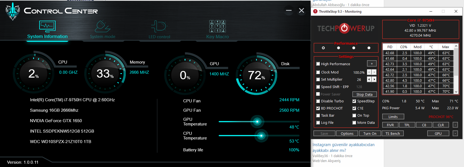Click Speed Shift EPP value 128 field
This screenshot has height=167, width=464.
359,87
